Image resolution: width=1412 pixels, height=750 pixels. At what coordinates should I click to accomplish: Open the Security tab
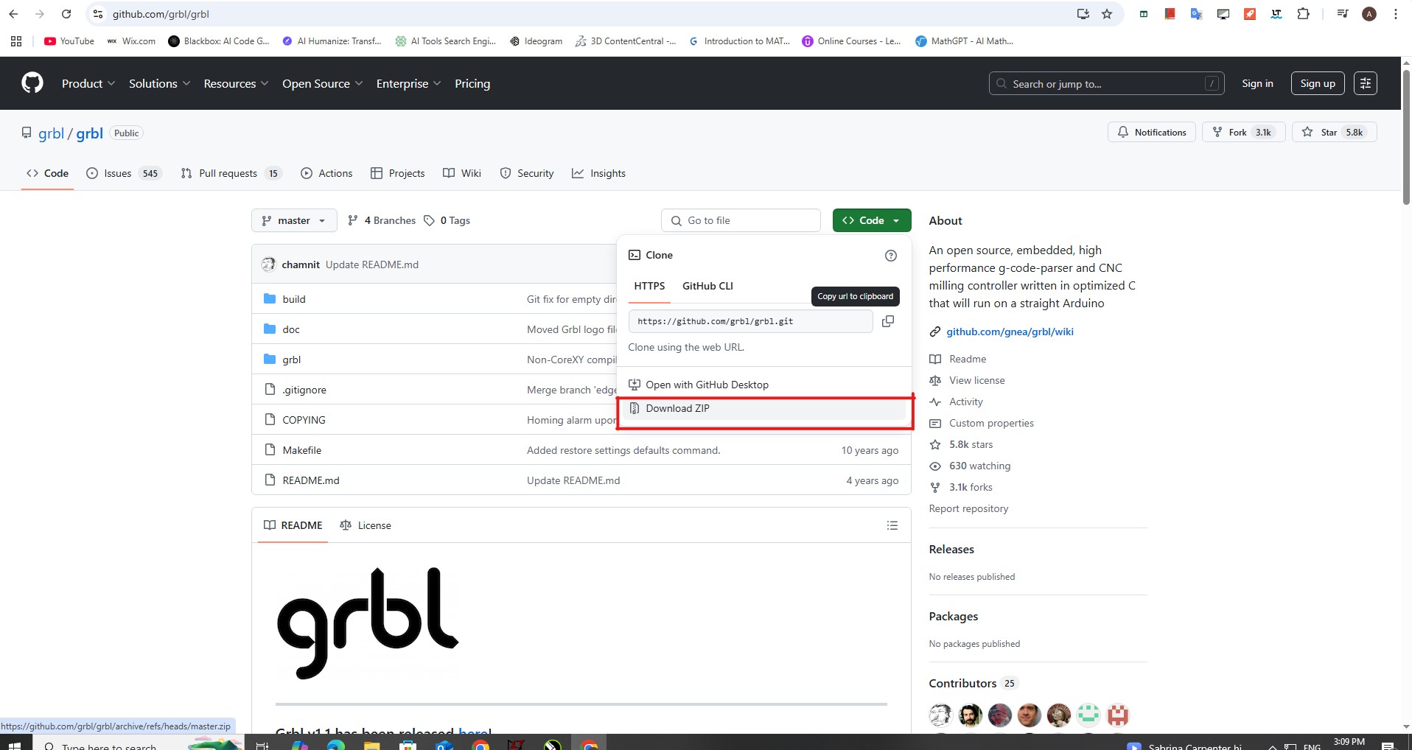[526, 173]
